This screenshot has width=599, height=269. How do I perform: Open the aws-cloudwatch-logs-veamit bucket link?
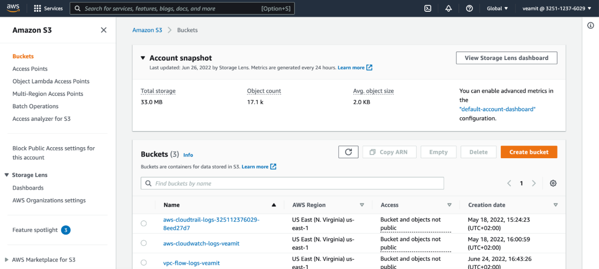click(x=201, y=243)
